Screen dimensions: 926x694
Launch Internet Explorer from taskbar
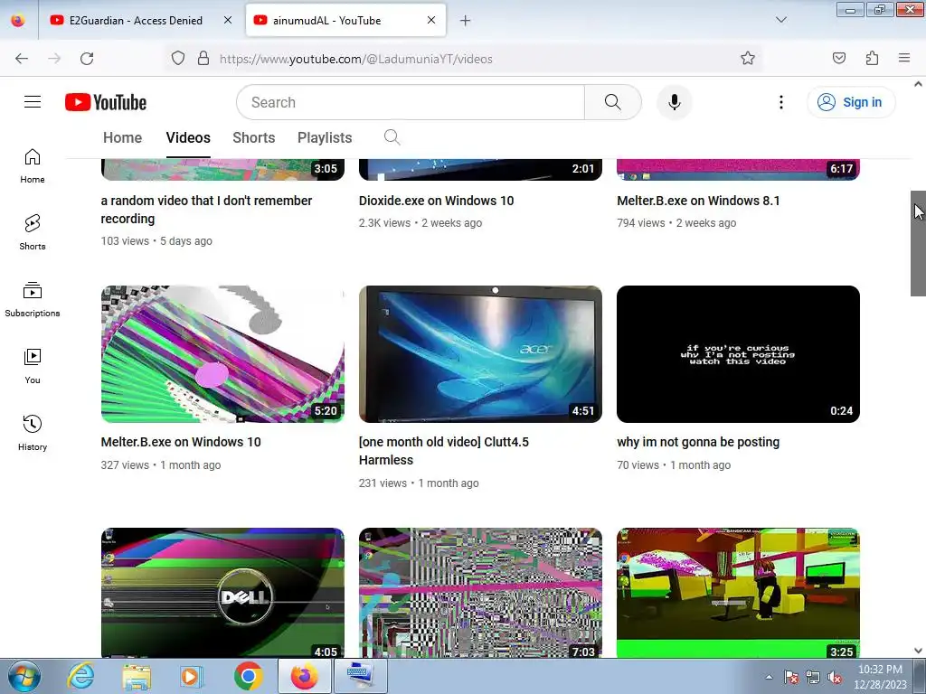coord(80,676)
